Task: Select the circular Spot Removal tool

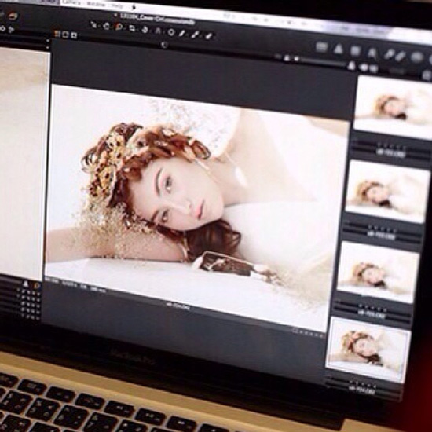Action: click(x=171, y=32)
